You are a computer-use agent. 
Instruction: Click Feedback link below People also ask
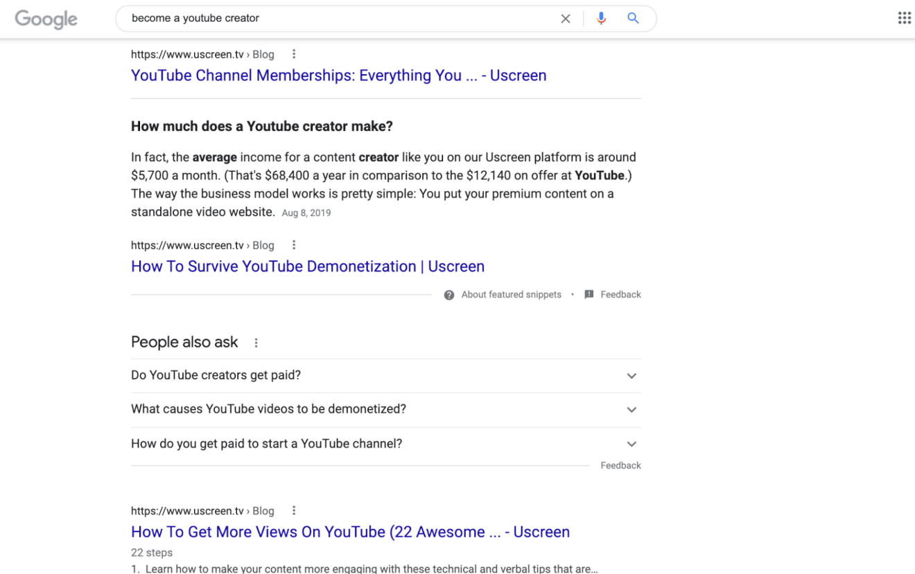click(x=620, y=465)
